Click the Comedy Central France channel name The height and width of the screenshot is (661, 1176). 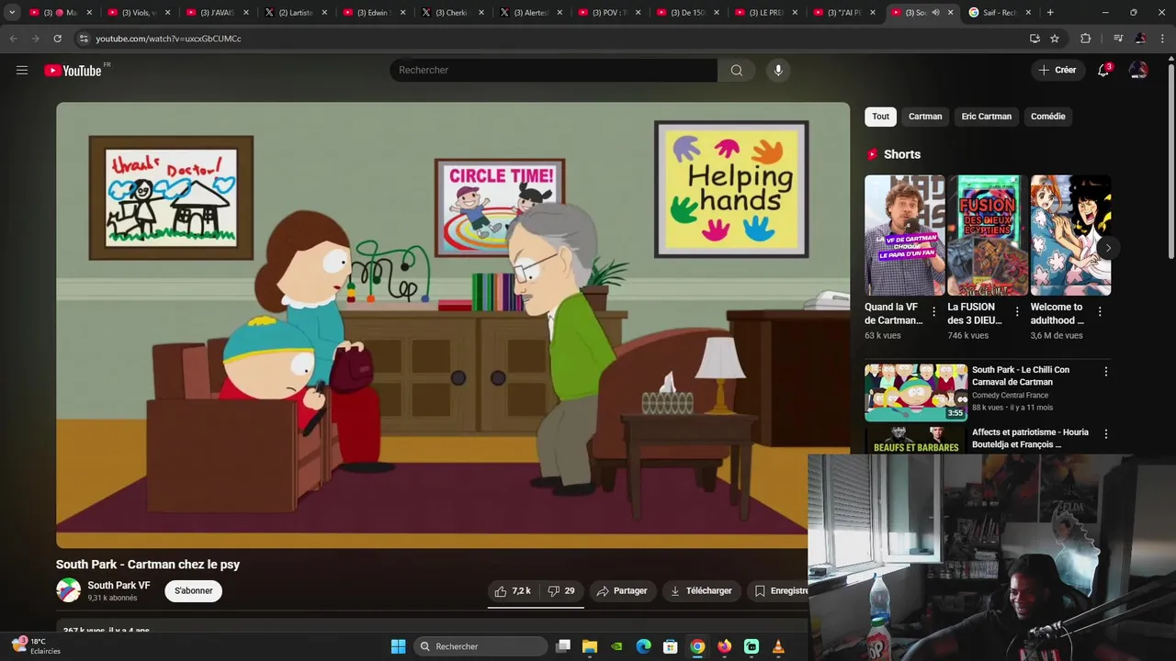[x=1010, y=396]
